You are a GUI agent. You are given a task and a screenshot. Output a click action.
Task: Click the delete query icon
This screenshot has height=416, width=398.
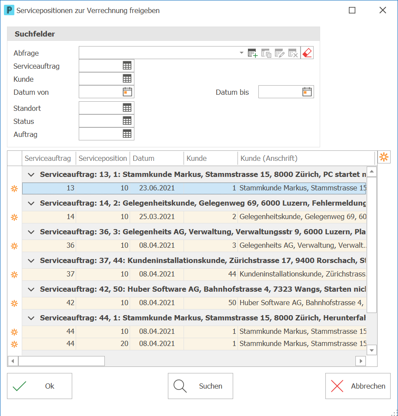point(293,53)
